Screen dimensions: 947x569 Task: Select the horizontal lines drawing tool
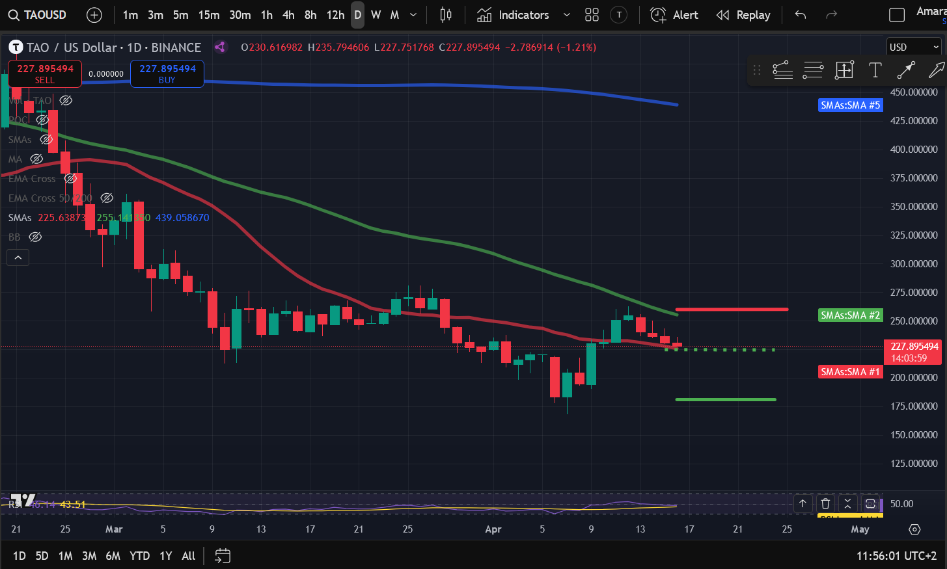pos(813,70)
